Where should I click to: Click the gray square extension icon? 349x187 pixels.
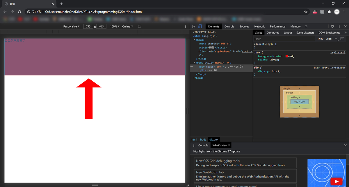coord(322,12)
